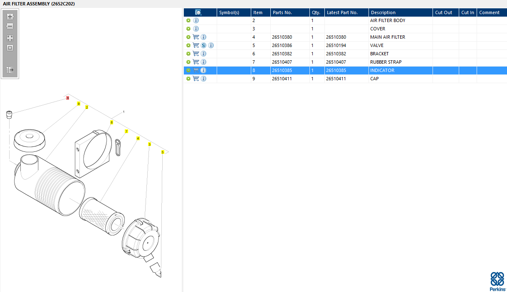Sort by Symbol(s) column header
Image resolution: width=507 pixels, height=292 pixels.
pyautogui.click(x=234, y=12)
